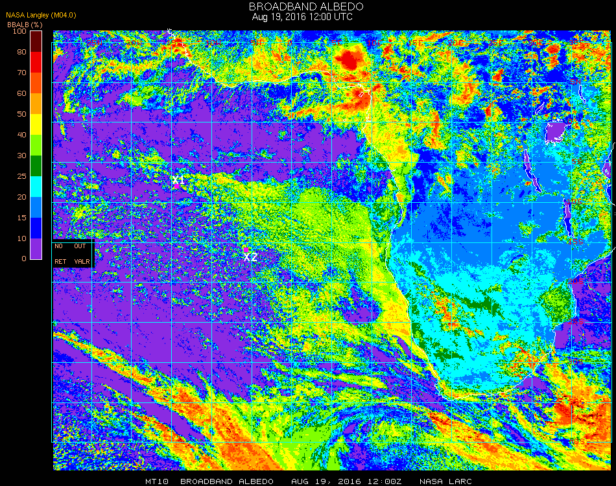Image resolution: width=616 pixels, height=486 pixels.
Task: Click 'NASA LARC' in the footer caption
Action: pyautogui.click(x=445, y=481)
